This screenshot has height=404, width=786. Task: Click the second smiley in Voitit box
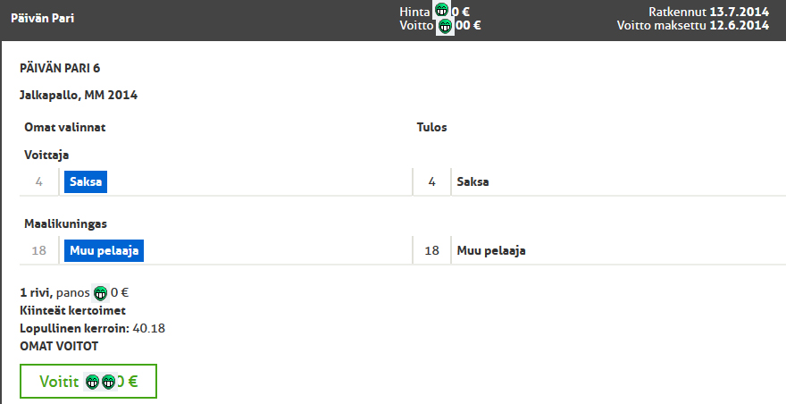[109, 382]
